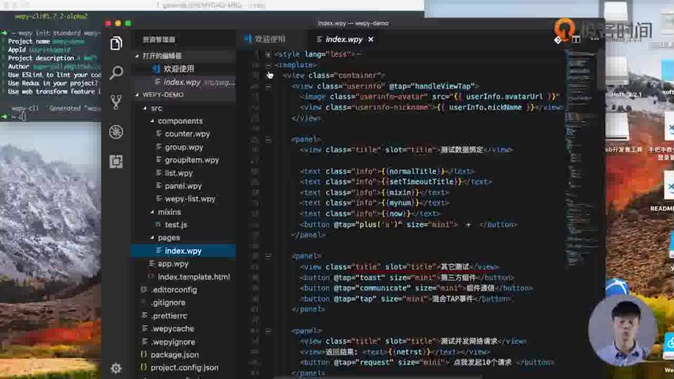
Task: Open the Manage gear icon
Action: click(116, 368)
